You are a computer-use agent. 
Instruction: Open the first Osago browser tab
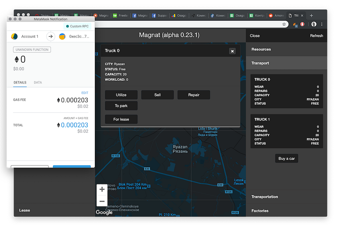point(179,15)
